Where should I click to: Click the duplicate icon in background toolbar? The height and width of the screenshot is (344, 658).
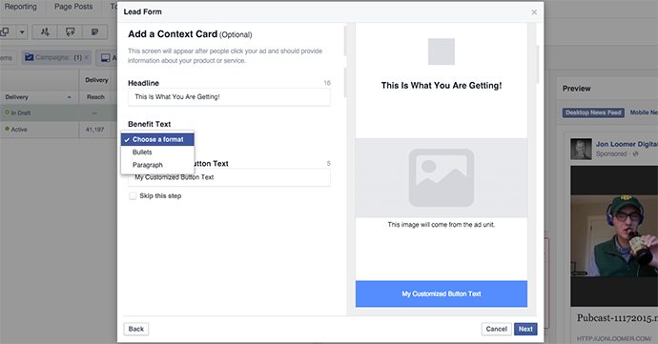tap(5, 31)
